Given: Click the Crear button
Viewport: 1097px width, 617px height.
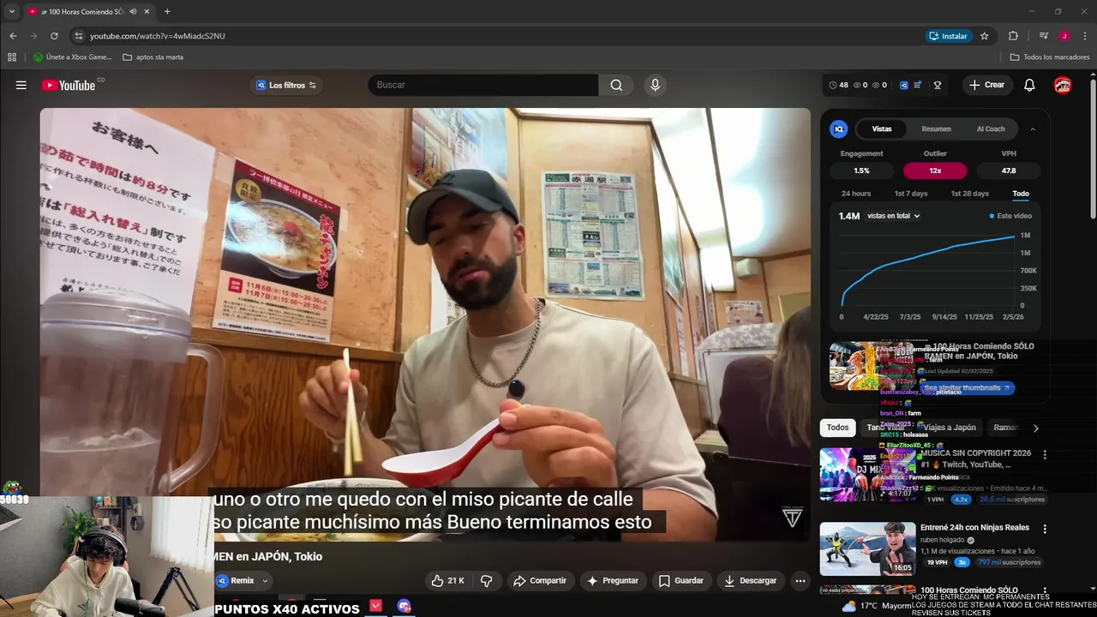Looking at the screenshot, I should pyautogui.click(x=986, y=85).
